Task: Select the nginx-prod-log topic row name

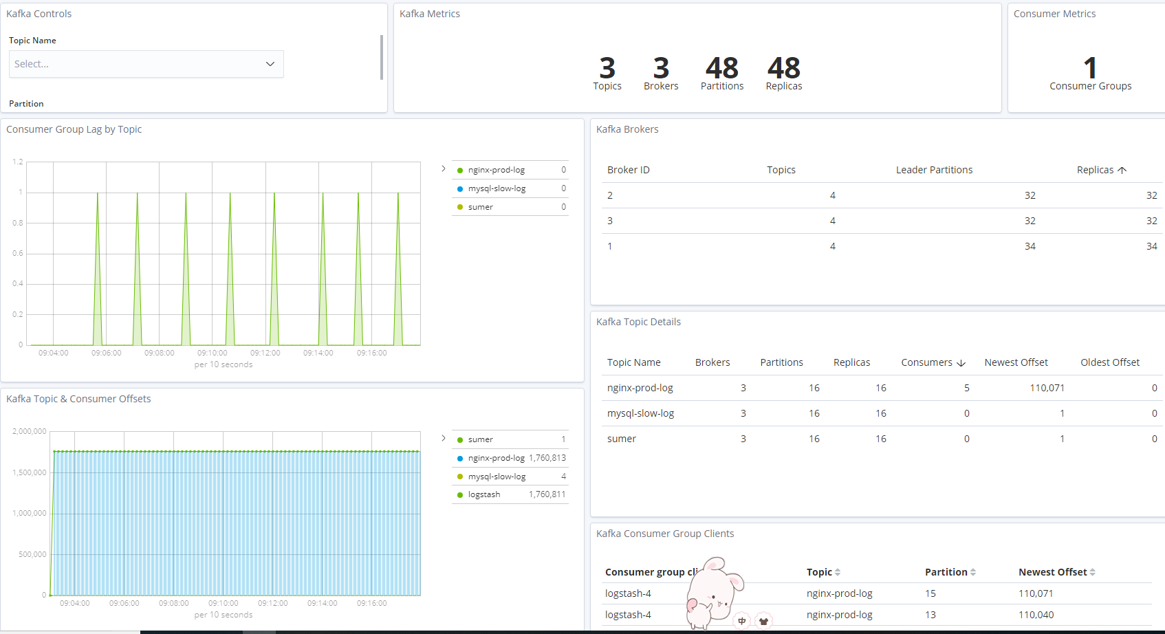Action: click(640, 388)
